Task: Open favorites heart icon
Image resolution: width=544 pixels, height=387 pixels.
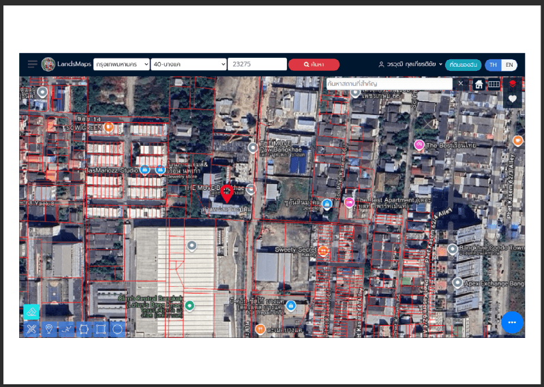Action: coord(513,99)
